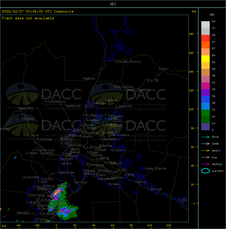Click the -40 km mark on horizontal axis
The width and height of the screenshot is (226, 229).
[x=18, y=225]
